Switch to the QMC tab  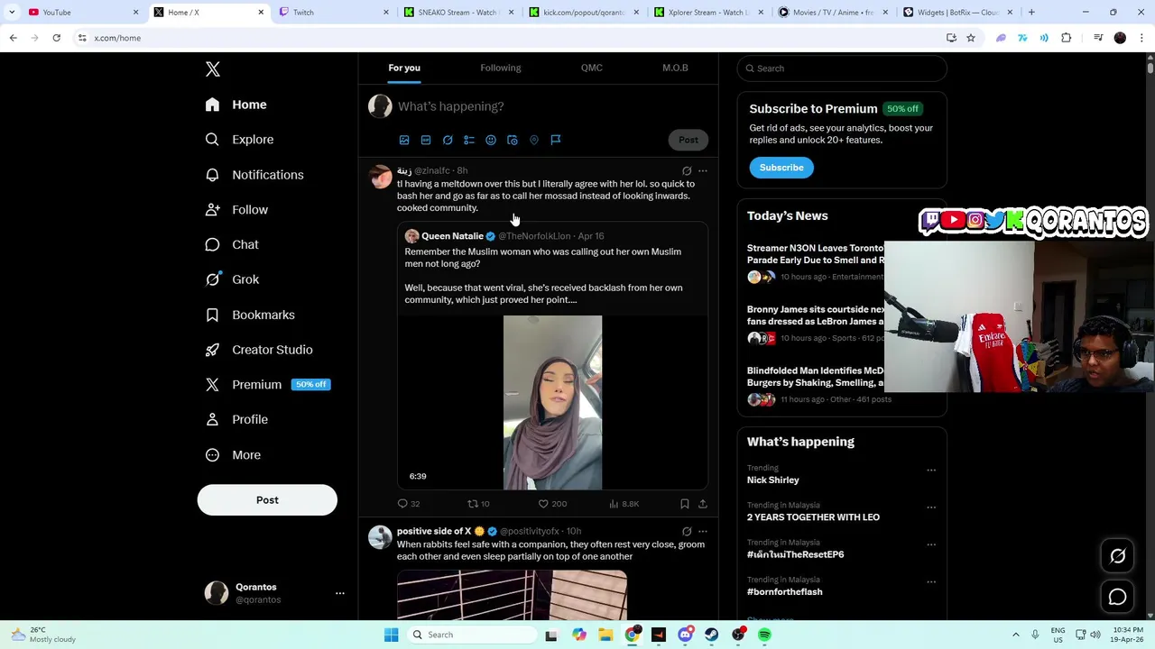[592, 68]
